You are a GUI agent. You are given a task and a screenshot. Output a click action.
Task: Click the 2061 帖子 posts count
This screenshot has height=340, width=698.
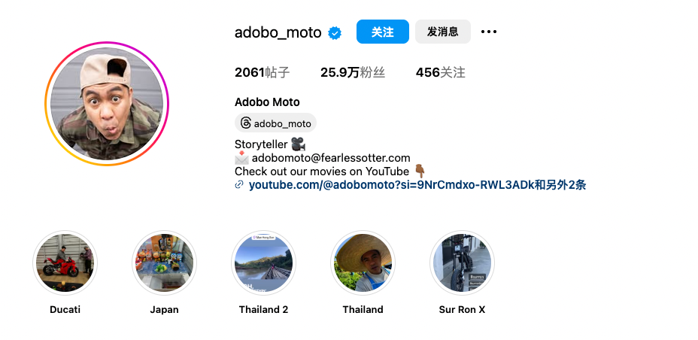click(x=262, y=72)
